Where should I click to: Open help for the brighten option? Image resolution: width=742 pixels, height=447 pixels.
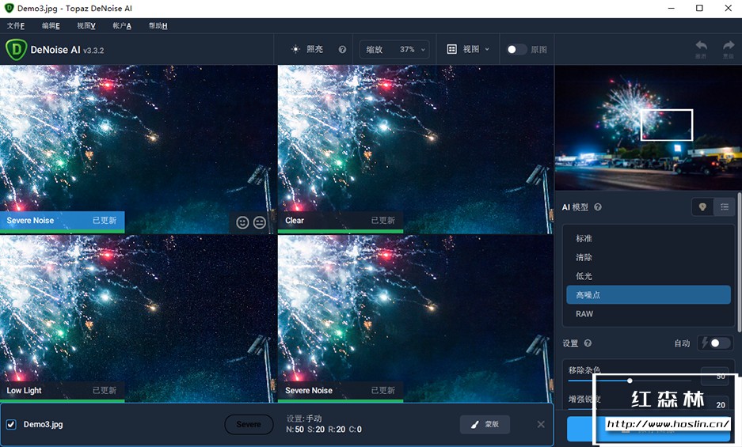(x=342, y=49)
